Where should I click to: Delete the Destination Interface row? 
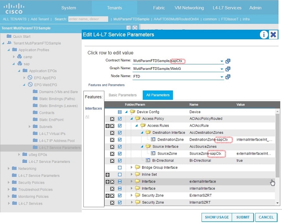112,133
